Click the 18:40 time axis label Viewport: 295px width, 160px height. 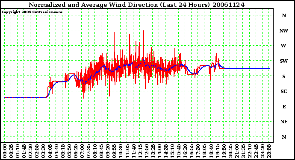coord(211,151)
